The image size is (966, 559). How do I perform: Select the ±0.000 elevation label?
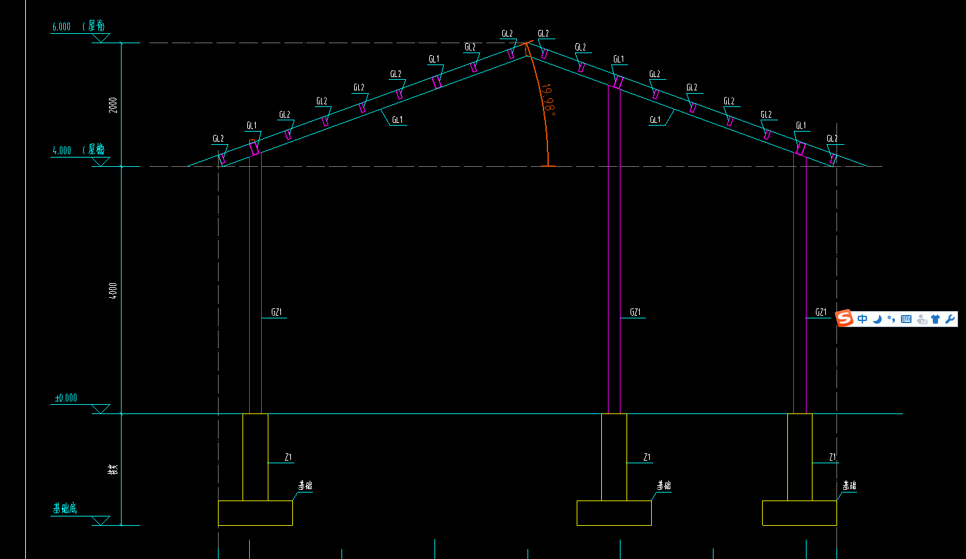[x=65, y=397]
